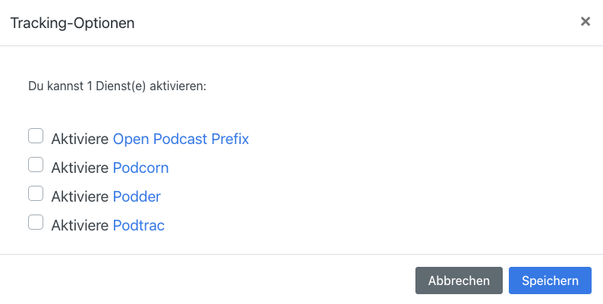This screenshot has height=304, width=603.
Task: Tick the Podcorn activation checkbox
Action: click(36, 165)
